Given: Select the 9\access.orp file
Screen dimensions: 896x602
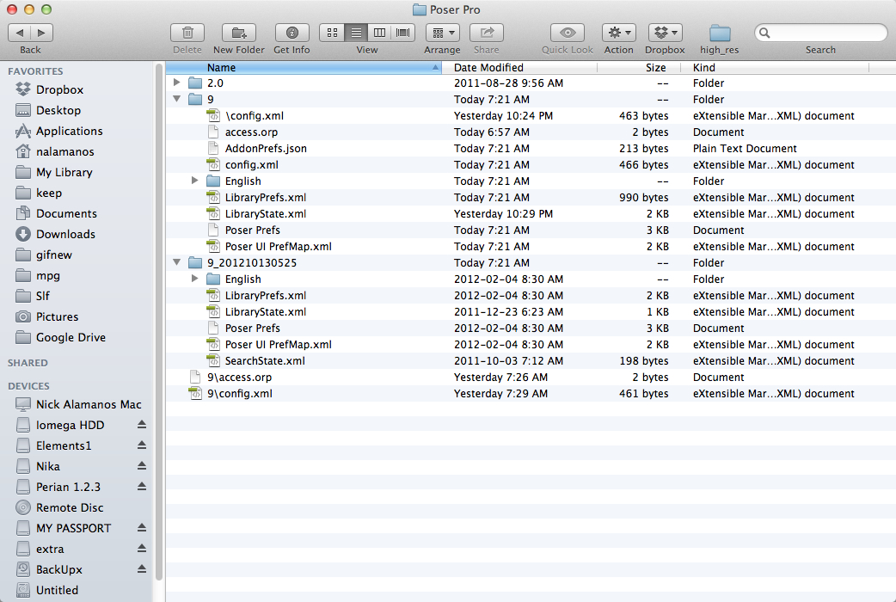Looking at the screenshot, I should pos(239,378).
